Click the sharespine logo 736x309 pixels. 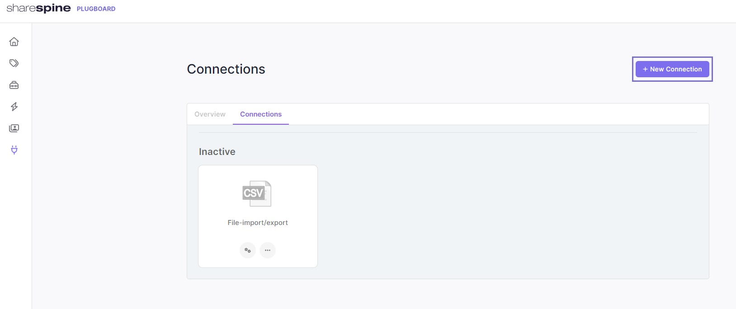click(38, 8)
